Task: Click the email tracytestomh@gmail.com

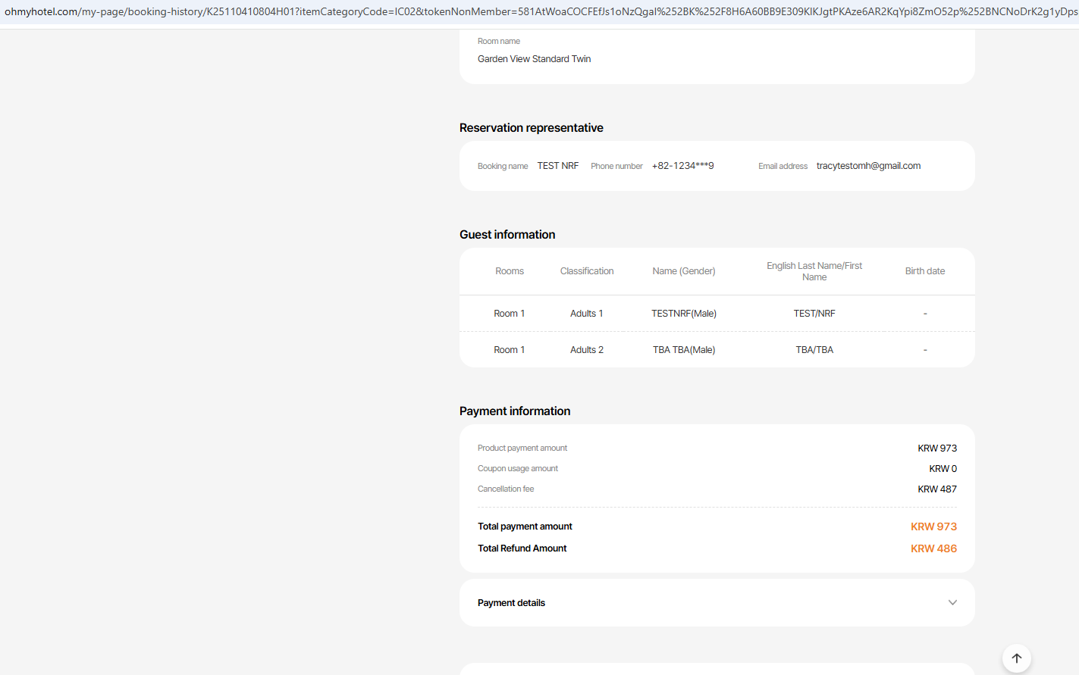Action: click(868, 166)
